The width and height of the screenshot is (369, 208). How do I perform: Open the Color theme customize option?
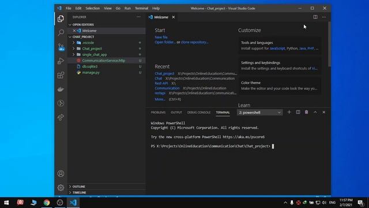(x=280, y=86)
